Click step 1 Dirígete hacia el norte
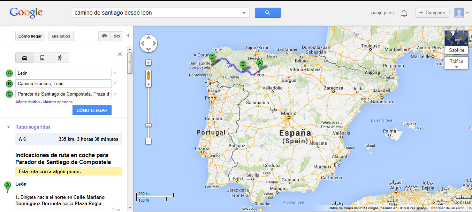The height and width of the screenshot is (212, 472). point(60,201)
